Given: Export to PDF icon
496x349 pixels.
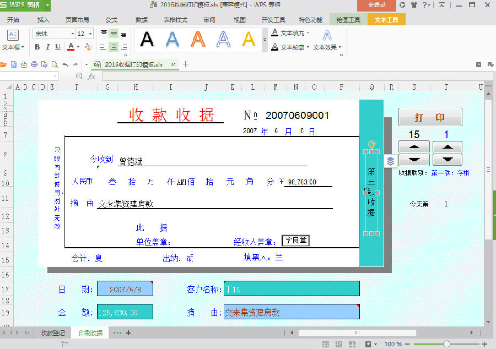Looking at the screenshot, I should tap(23, 65).
